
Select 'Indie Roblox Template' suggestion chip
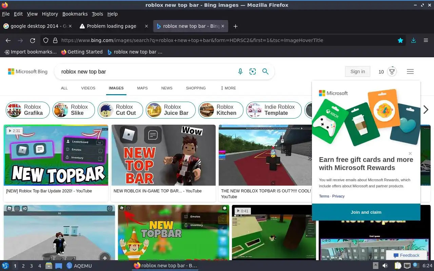(274, 110)
